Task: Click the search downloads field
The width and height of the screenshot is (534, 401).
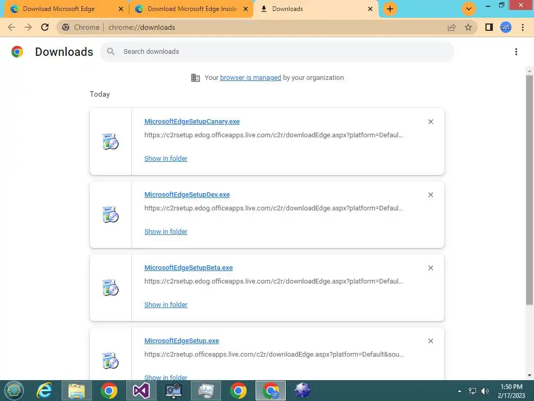Action: tap(277, 52)
